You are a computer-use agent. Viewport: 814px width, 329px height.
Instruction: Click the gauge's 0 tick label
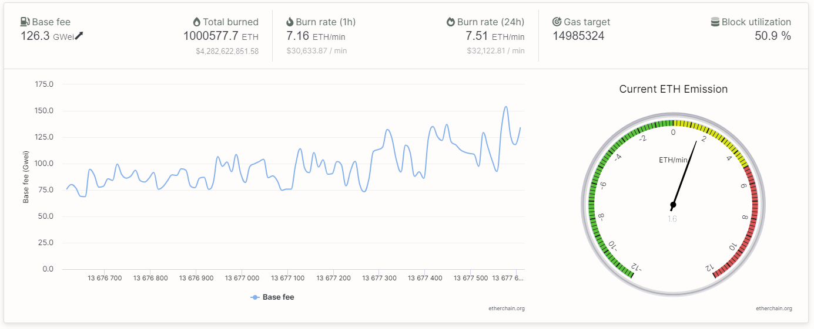tap(674, 133)
